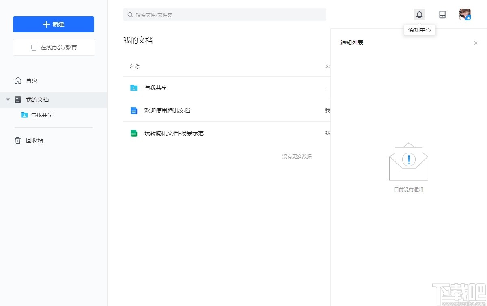Click the user avatar in top right
Screen dimensions: 487x306
point(465,14)
